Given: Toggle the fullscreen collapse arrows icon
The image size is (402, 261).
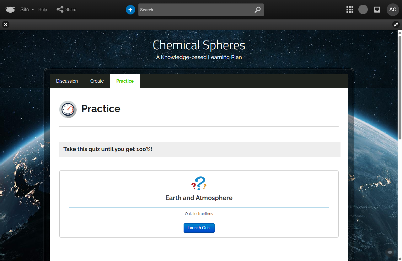Looking at the screenshot, I should coord(396,24).
